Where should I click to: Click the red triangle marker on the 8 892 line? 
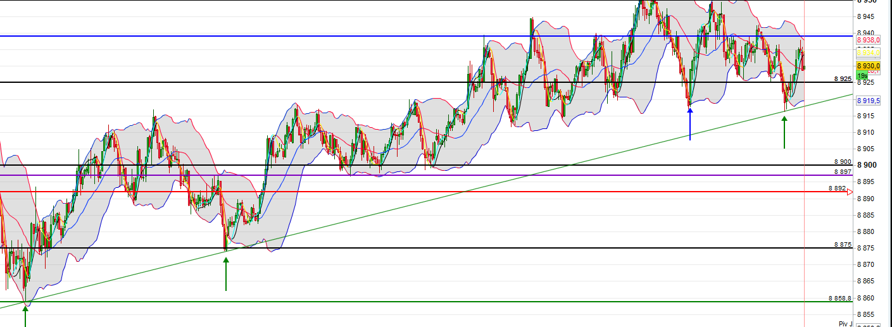pyautogui.click(x=850, y=192)
